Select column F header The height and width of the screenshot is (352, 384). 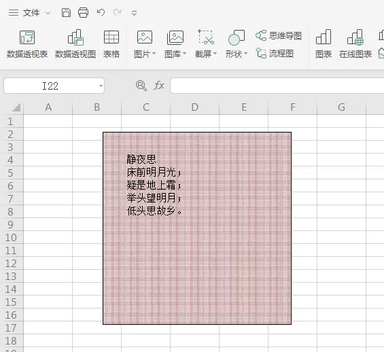click(293, 107)
